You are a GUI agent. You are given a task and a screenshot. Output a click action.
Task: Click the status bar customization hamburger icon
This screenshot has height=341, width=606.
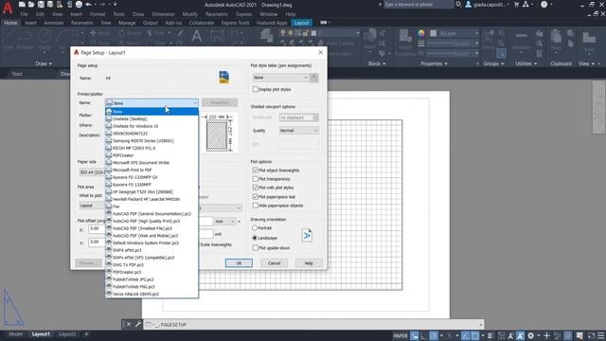pyautogui.click(x=601, y=335)
